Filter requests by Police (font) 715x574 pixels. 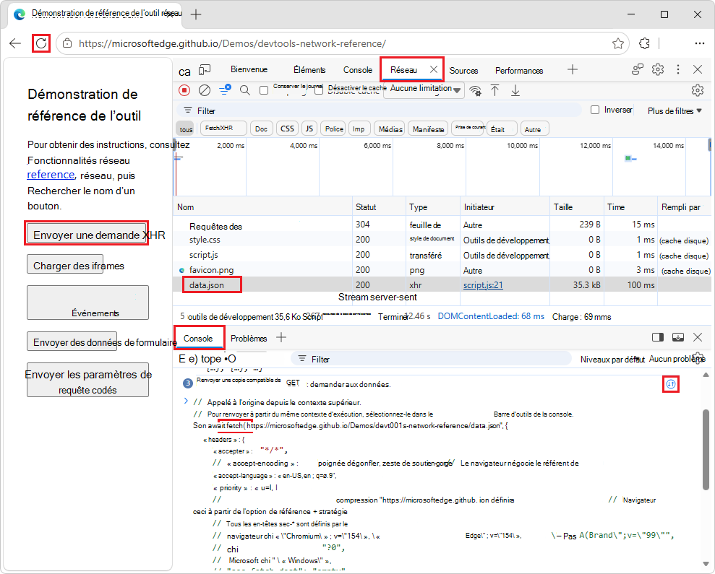(334, 129)
